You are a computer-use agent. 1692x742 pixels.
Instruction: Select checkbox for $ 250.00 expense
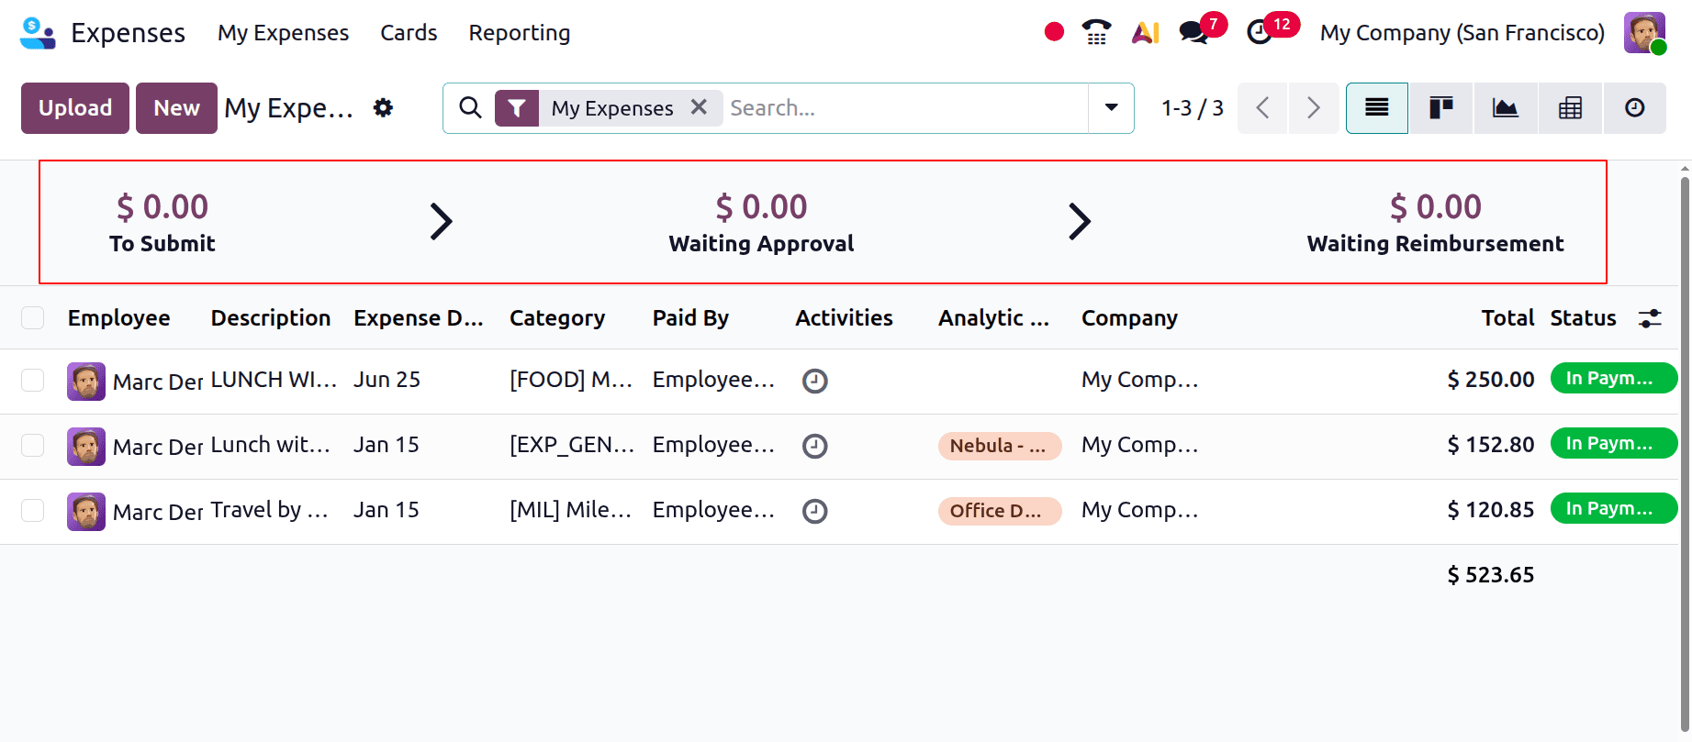click(33, 380)
